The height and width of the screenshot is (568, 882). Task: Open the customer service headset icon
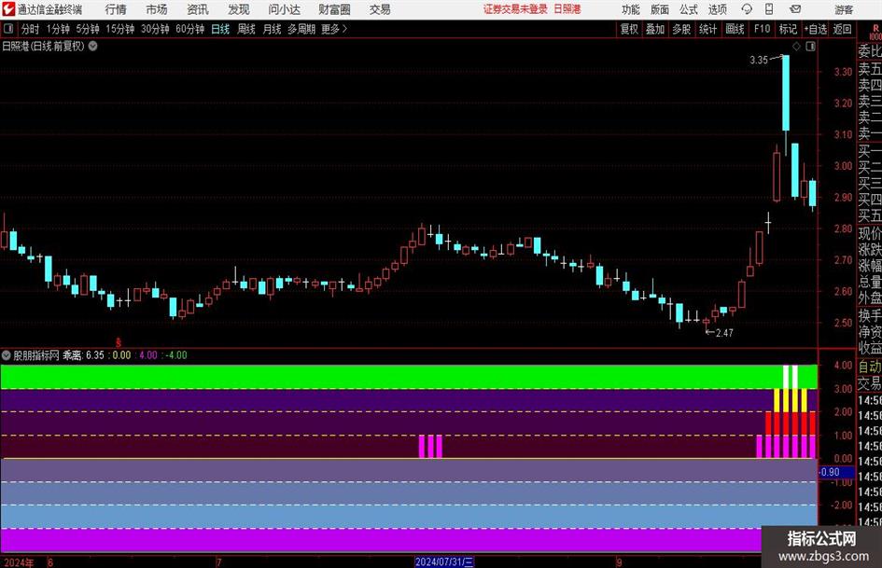pos(747,9)
